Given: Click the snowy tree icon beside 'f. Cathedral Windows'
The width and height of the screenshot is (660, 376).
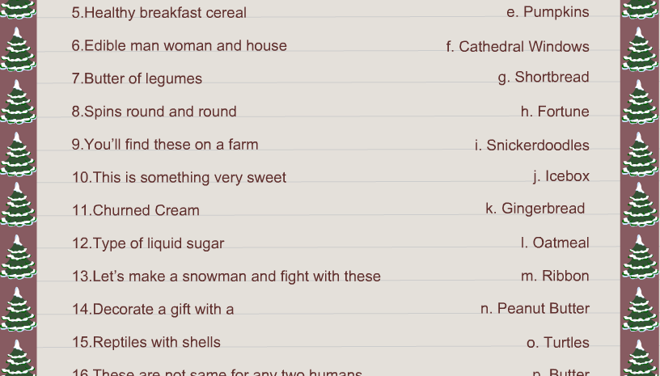Looking at the screenshot, I should [640, 49].
